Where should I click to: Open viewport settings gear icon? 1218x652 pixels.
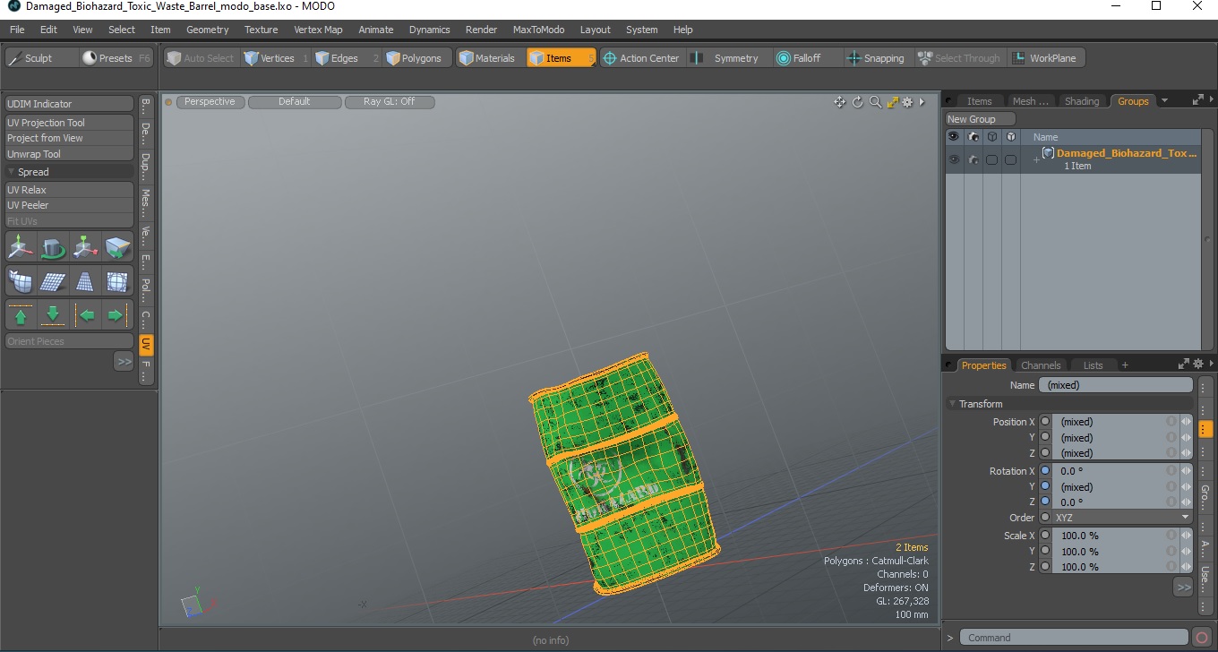(x=908, y=102)
